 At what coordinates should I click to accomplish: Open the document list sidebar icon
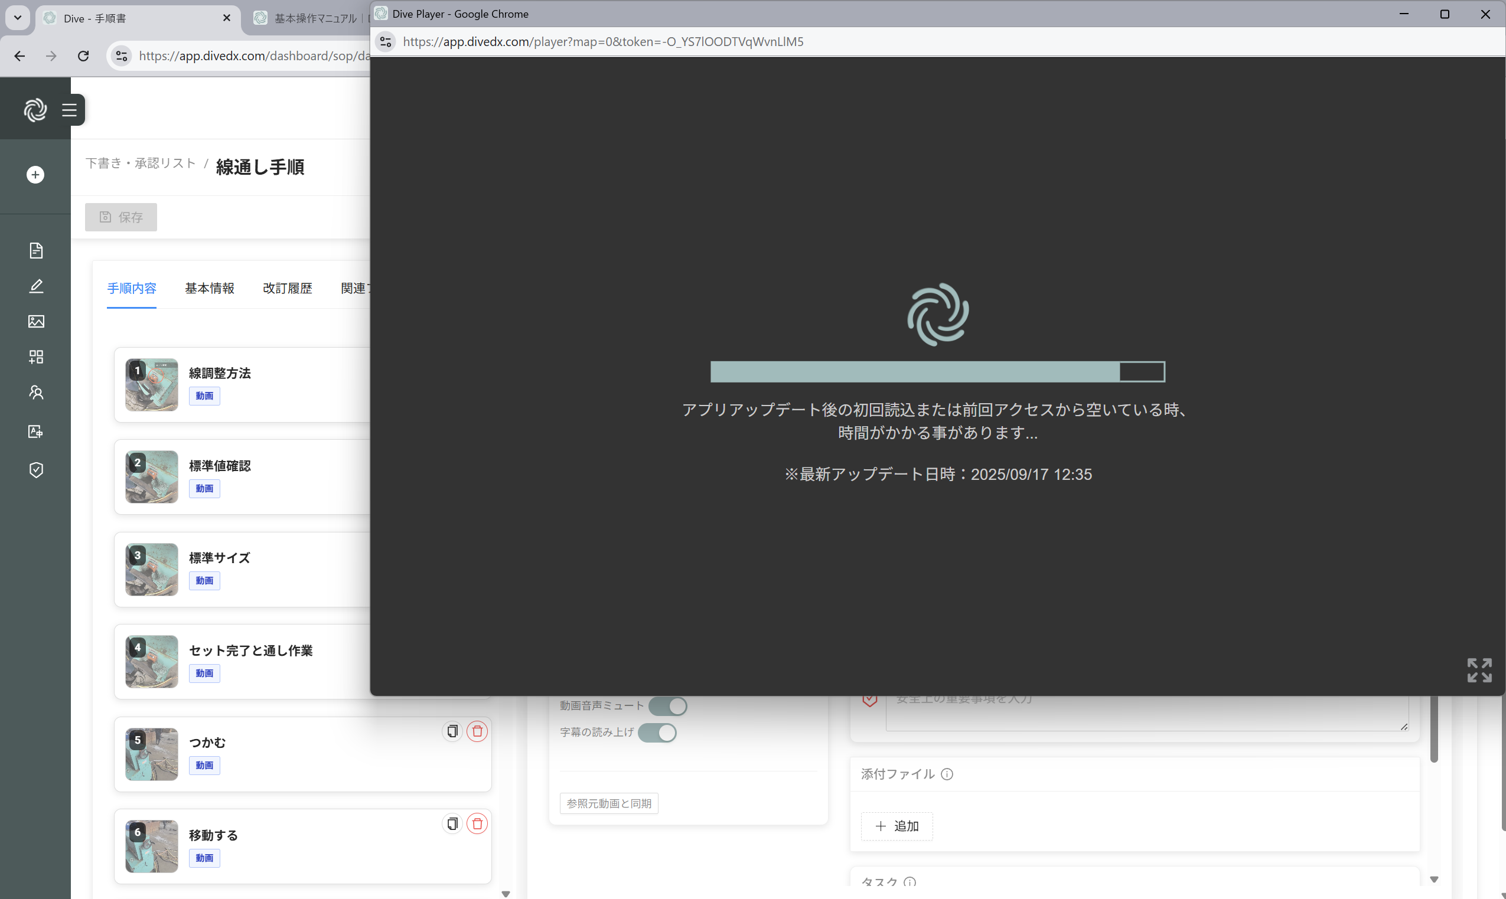tap(36, 250)
